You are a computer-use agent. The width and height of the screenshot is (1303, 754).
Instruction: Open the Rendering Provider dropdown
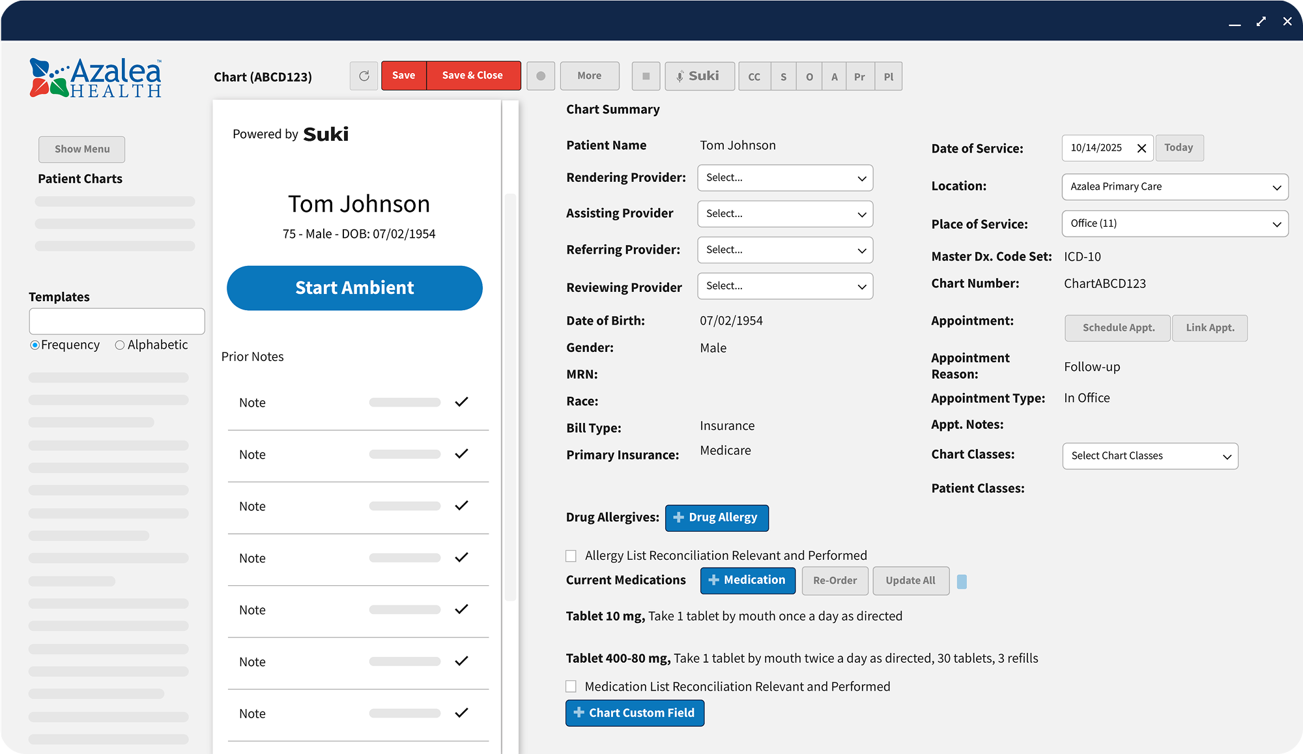784,178
